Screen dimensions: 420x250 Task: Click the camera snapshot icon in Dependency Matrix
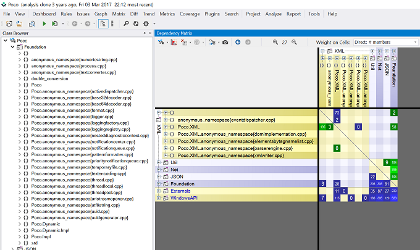225,43
